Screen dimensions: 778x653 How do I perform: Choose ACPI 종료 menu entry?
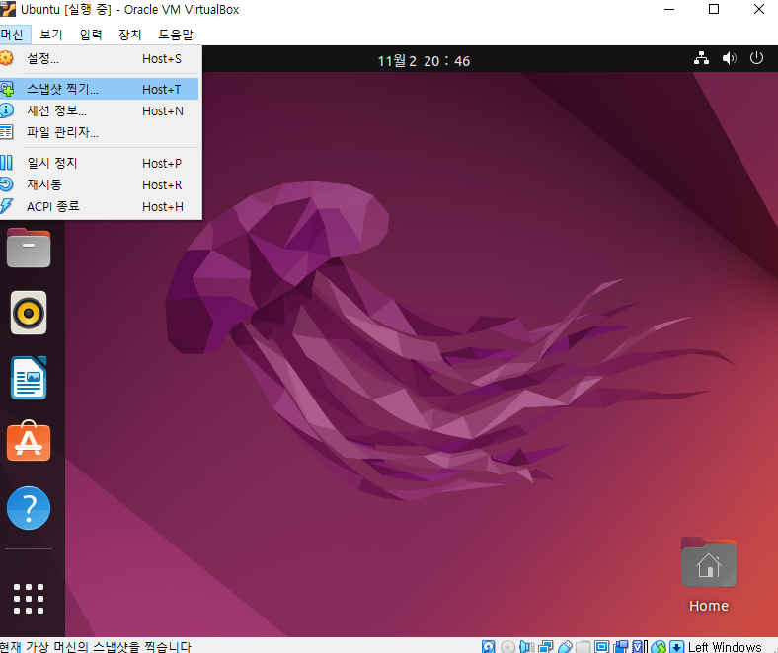100,206
